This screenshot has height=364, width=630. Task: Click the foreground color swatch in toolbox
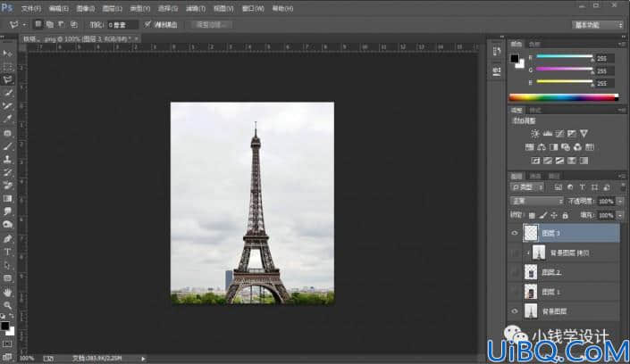click(x=4, y=326)
